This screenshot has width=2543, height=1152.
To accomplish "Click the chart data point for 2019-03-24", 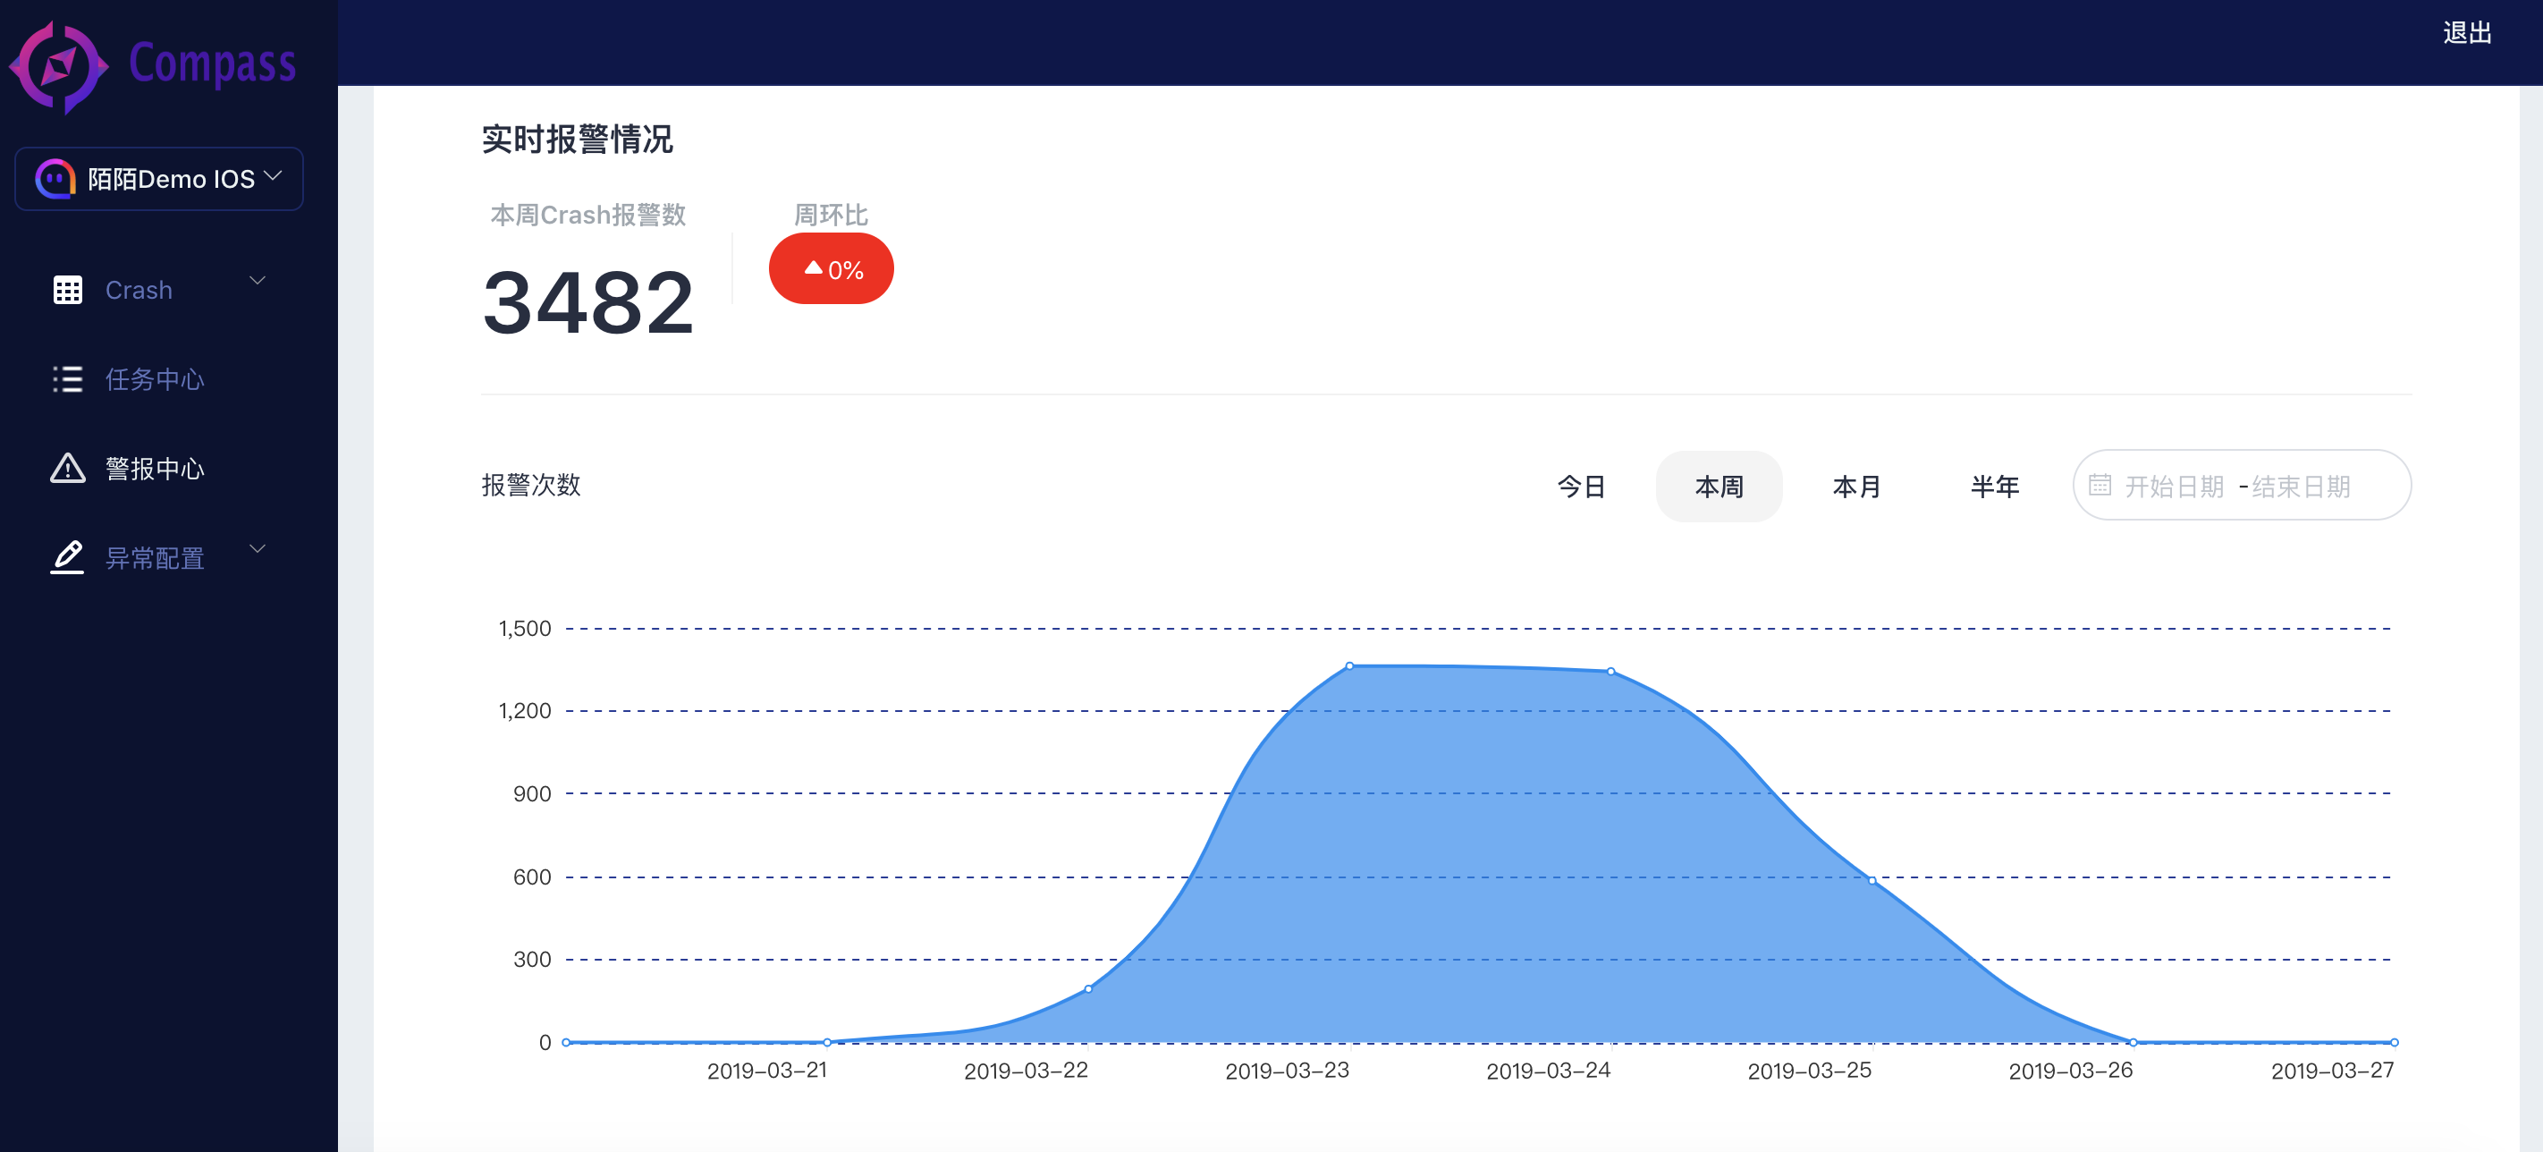I will click(1611, 672).
